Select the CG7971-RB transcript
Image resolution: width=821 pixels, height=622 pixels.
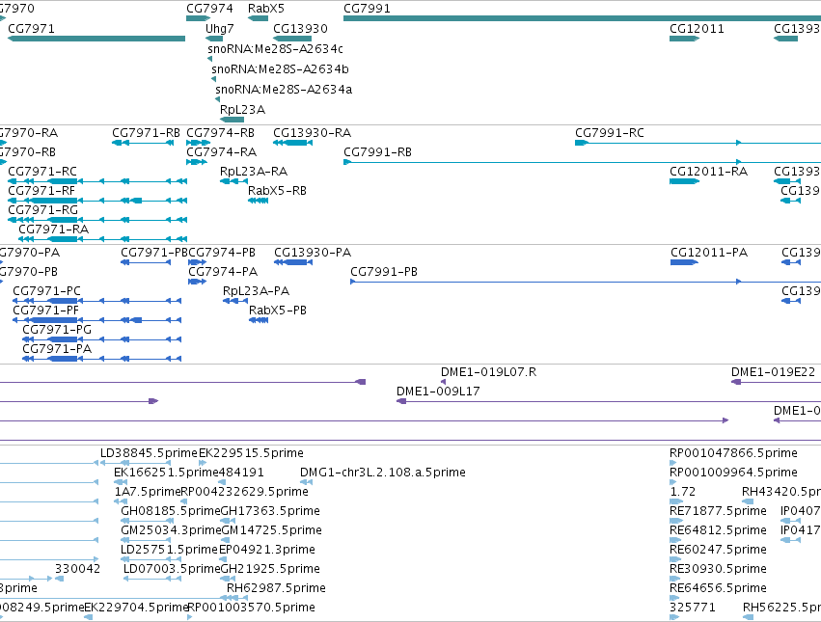(x=143, y=143)
